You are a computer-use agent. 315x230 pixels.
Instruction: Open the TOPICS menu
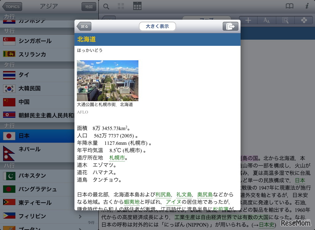[12, 6]
